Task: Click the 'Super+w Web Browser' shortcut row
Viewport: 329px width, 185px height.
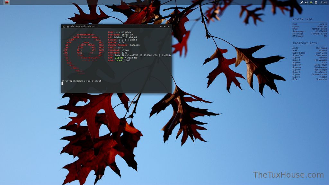Action: point(310,67)
